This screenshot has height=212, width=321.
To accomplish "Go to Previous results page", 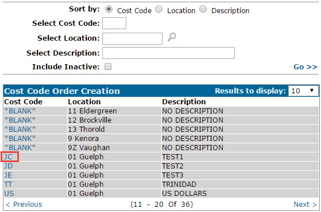I will pos(24,204).
